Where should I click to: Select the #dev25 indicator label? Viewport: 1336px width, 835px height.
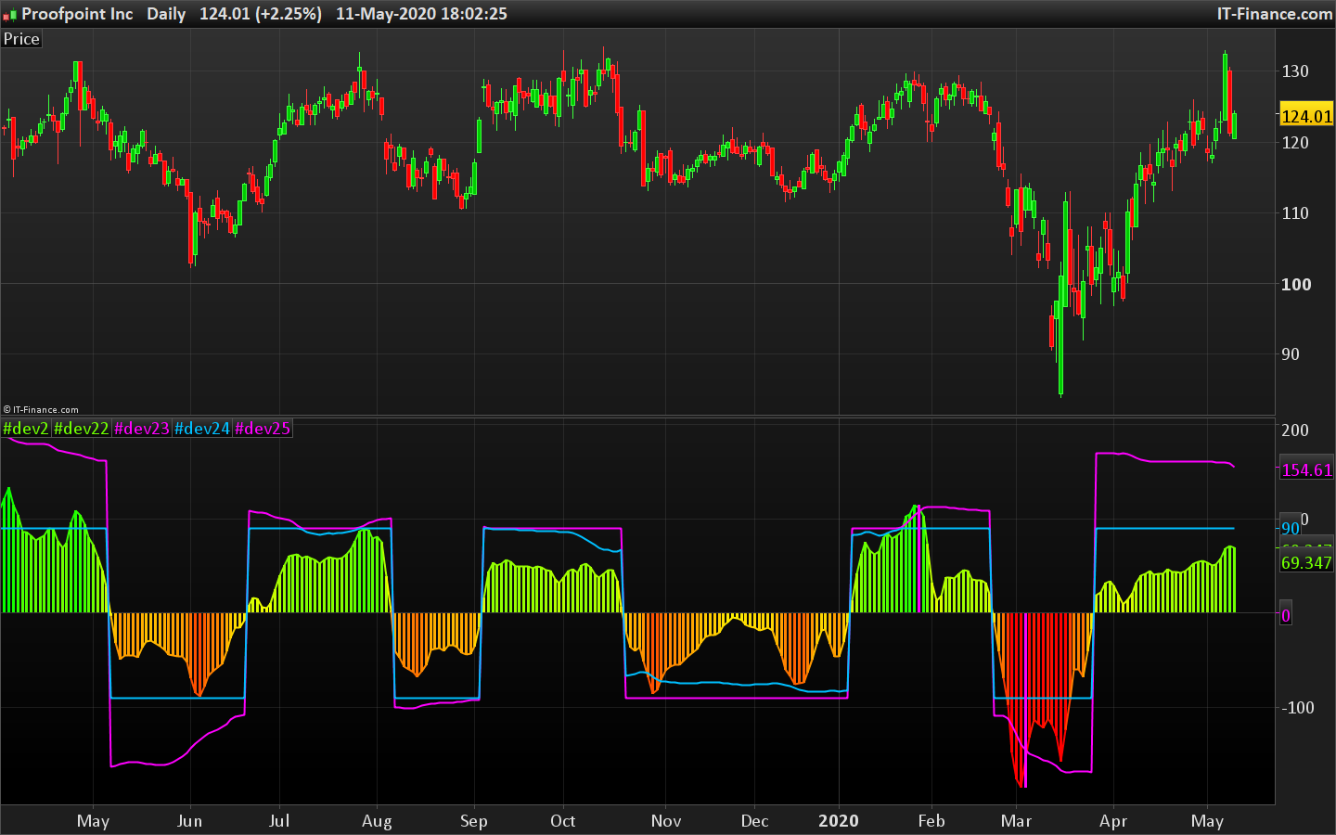263,429
